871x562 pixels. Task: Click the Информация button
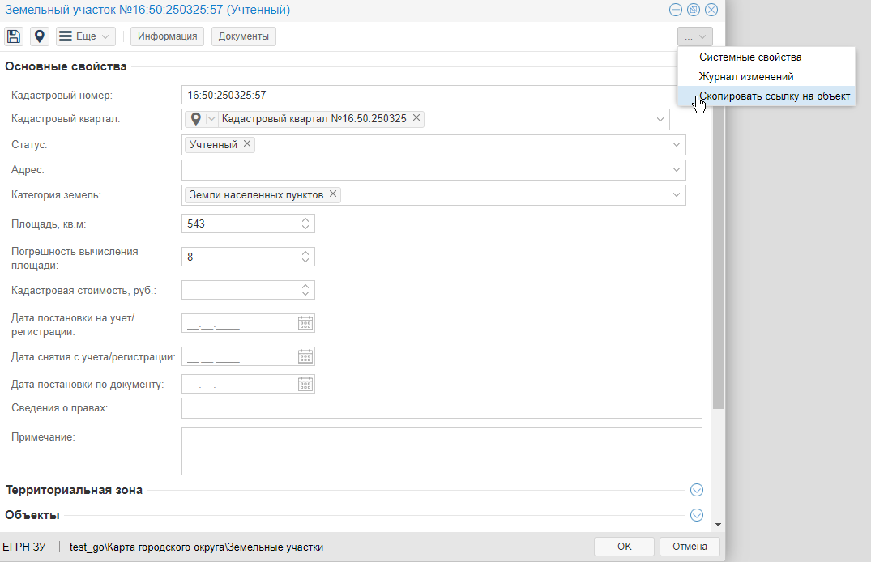point(168,36)
